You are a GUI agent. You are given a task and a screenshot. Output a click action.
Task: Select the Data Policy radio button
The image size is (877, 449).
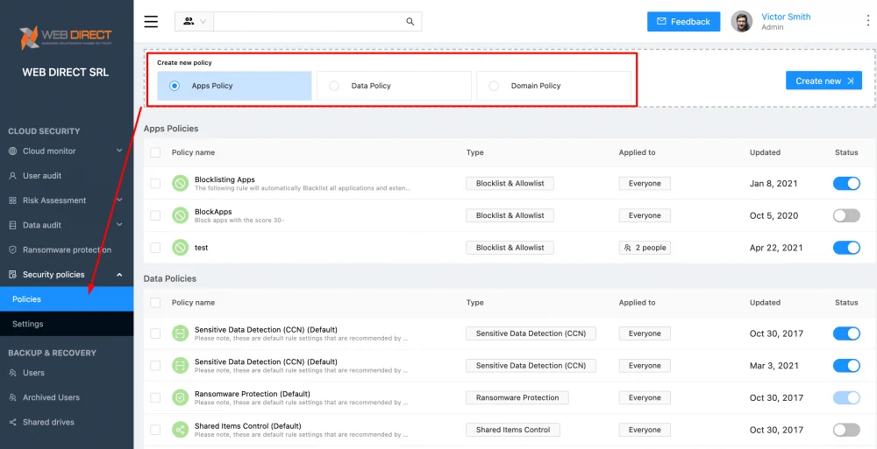pyautogui.click(x=334, y=86)
